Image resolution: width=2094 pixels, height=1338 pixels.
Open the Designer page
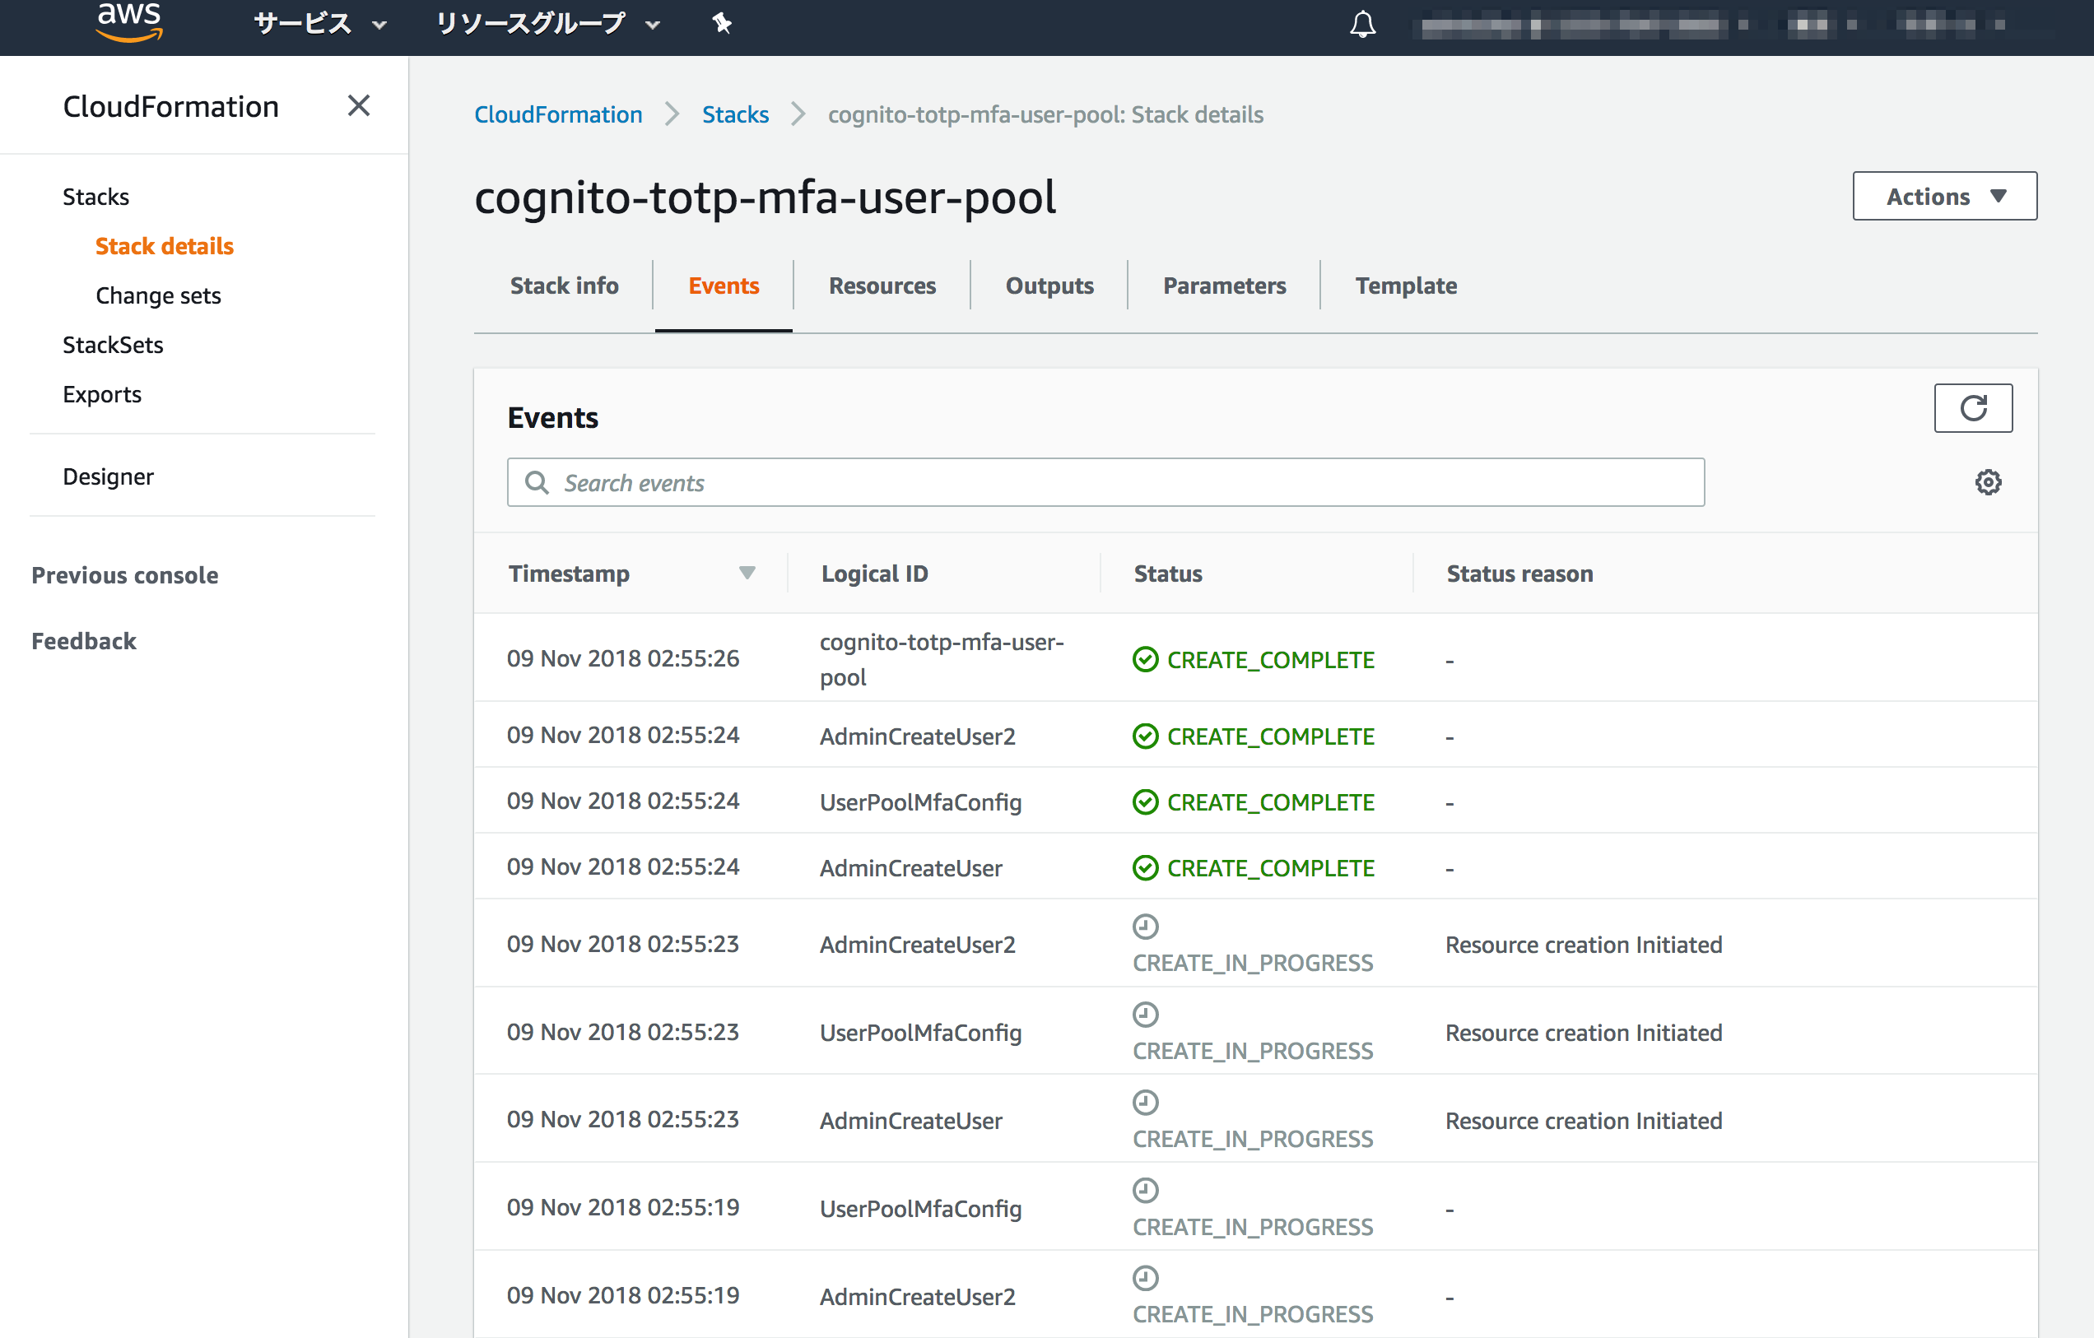coord(108,476)
